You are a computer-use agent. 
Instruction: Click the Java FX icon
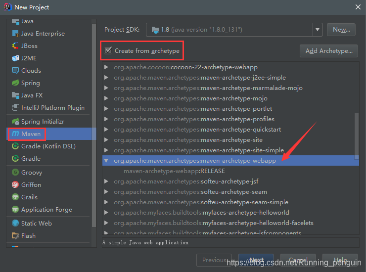pyautogui.click(x=15, y=95)
